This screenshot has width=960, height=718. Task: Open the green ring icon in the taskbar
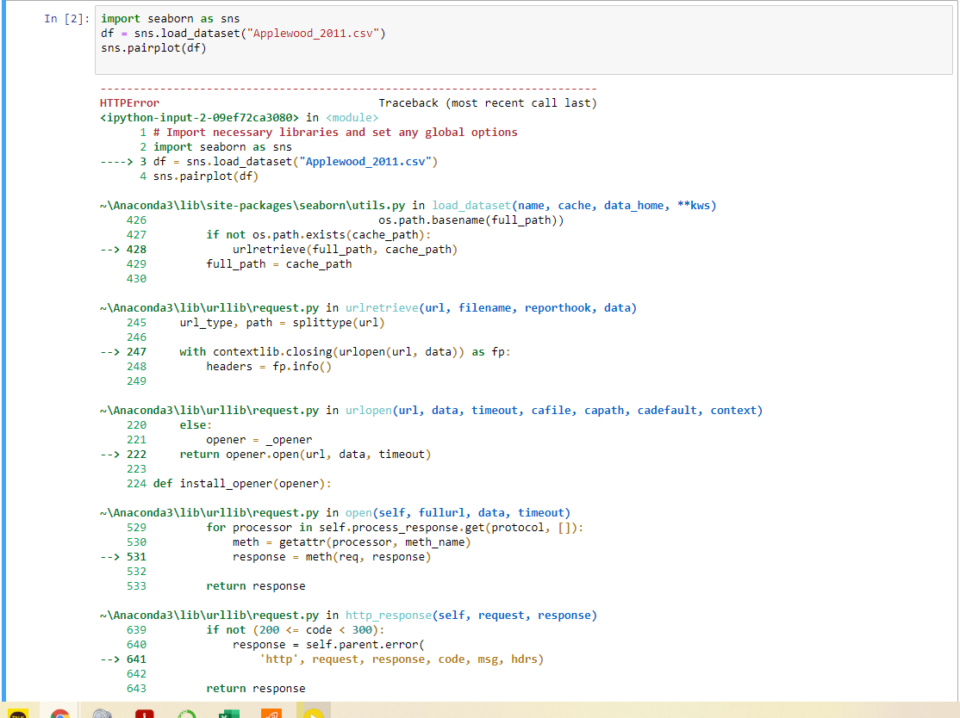[x=185, y=713]
